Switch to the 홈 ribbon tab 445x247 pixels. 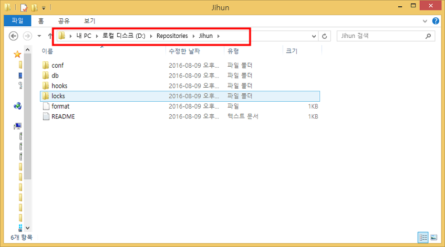point(41,20)
